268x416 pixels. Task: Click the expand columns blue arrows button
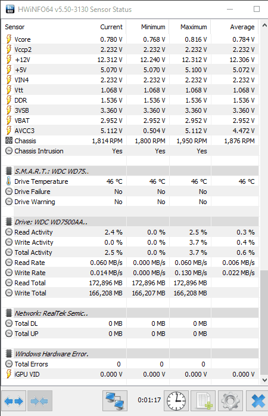(14, 400)
